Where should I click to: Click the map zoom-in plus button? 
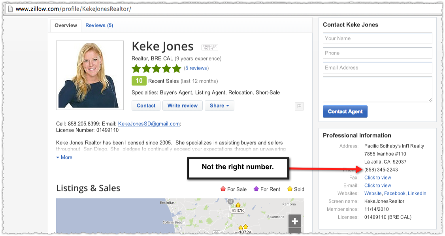coord(294,221)
